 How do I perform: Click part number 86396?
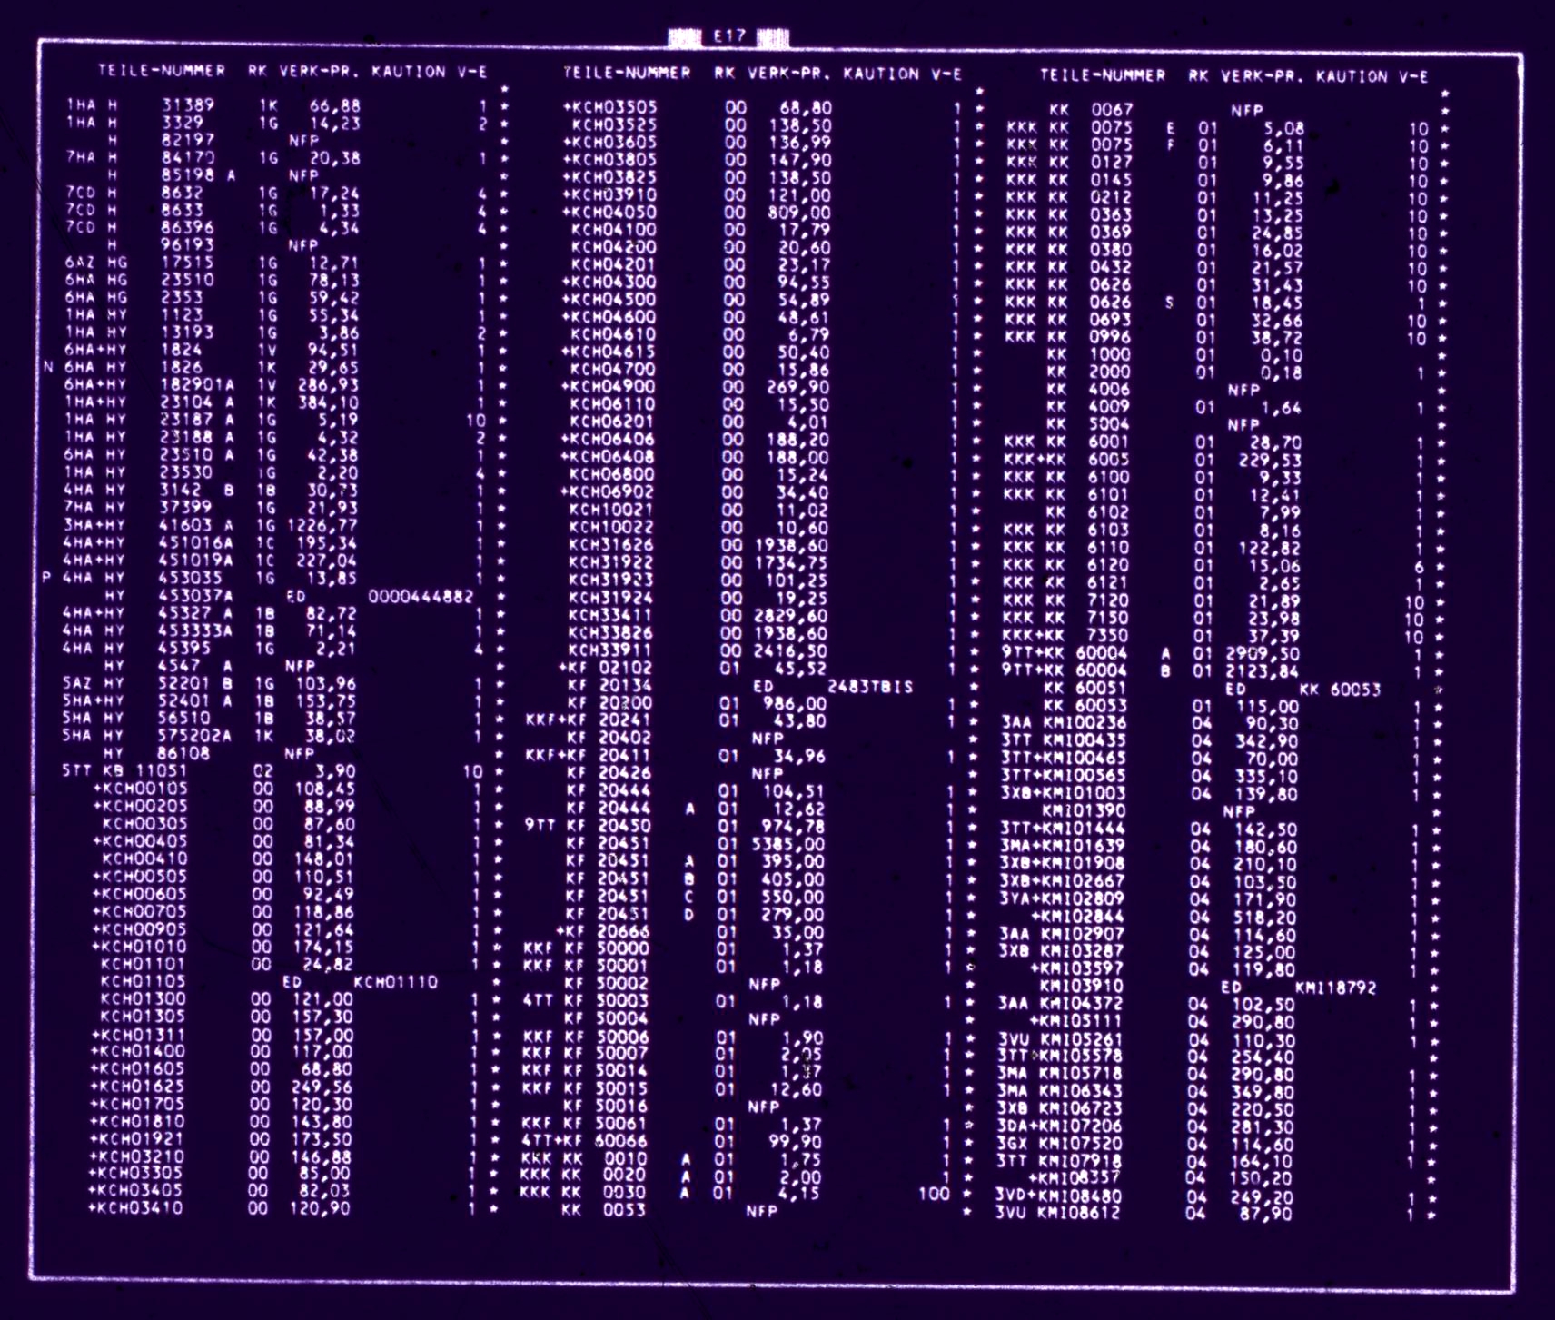pos(188,227)
